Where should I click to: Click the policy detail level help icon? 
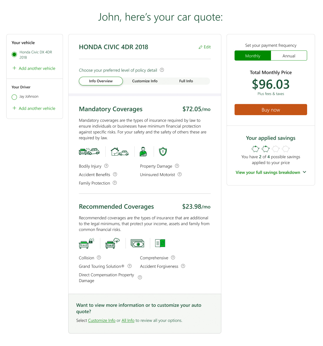(162, 70)
